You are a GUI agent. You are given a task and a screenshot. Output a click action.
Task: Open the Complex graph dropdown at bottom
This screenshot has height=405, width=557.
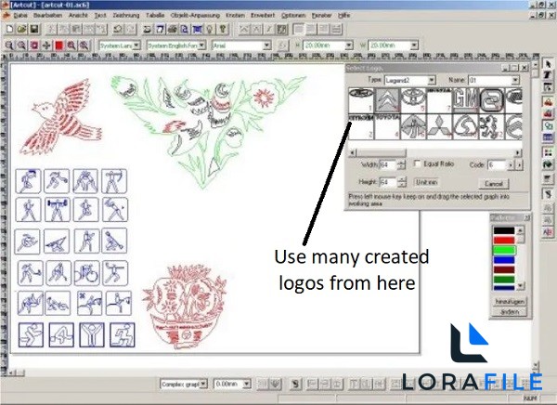pyautogui.click(x=203, y=384)
